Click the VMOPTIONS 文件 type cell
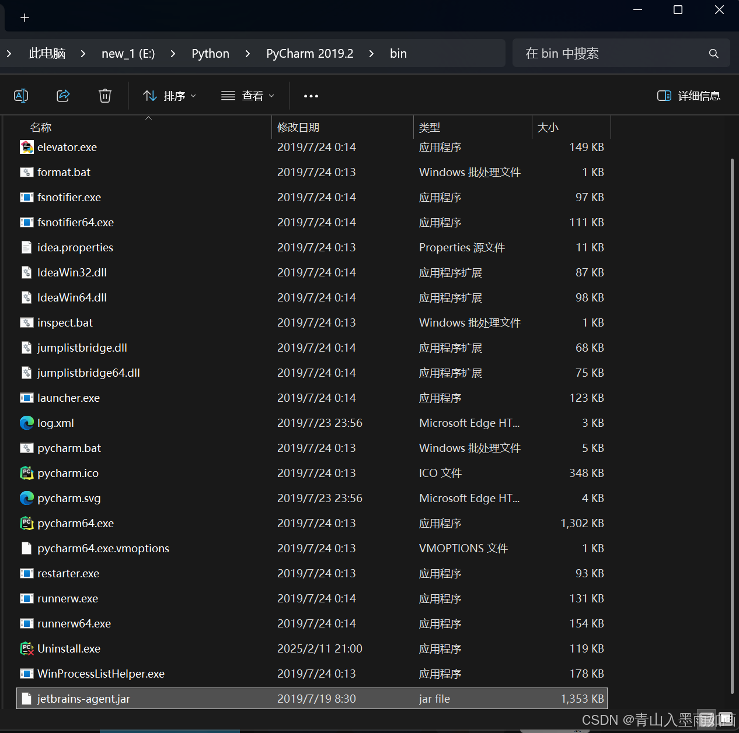The height and width of the screenshot is (733, 739). coord(463,548)
